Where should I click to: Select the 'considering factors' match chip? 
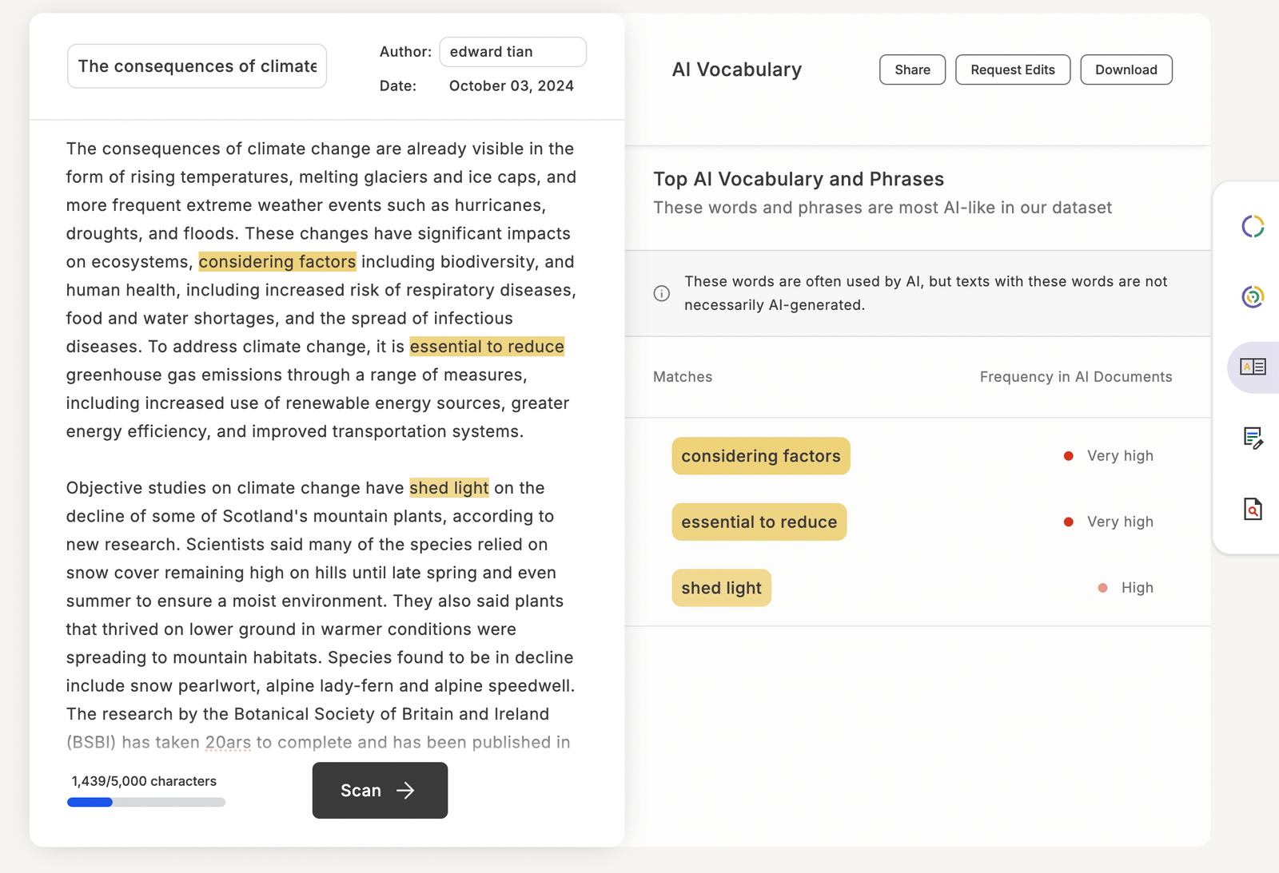pos(760,456)
